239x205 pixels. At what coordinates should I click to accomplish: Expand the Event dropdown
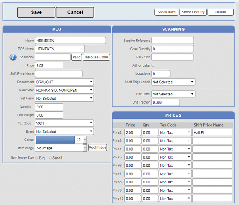coord(65,132)
